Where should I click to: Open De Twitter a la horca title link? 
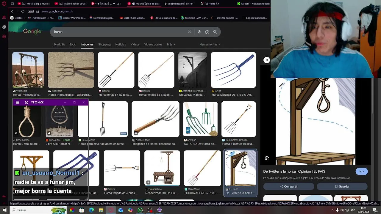[294, 171]
